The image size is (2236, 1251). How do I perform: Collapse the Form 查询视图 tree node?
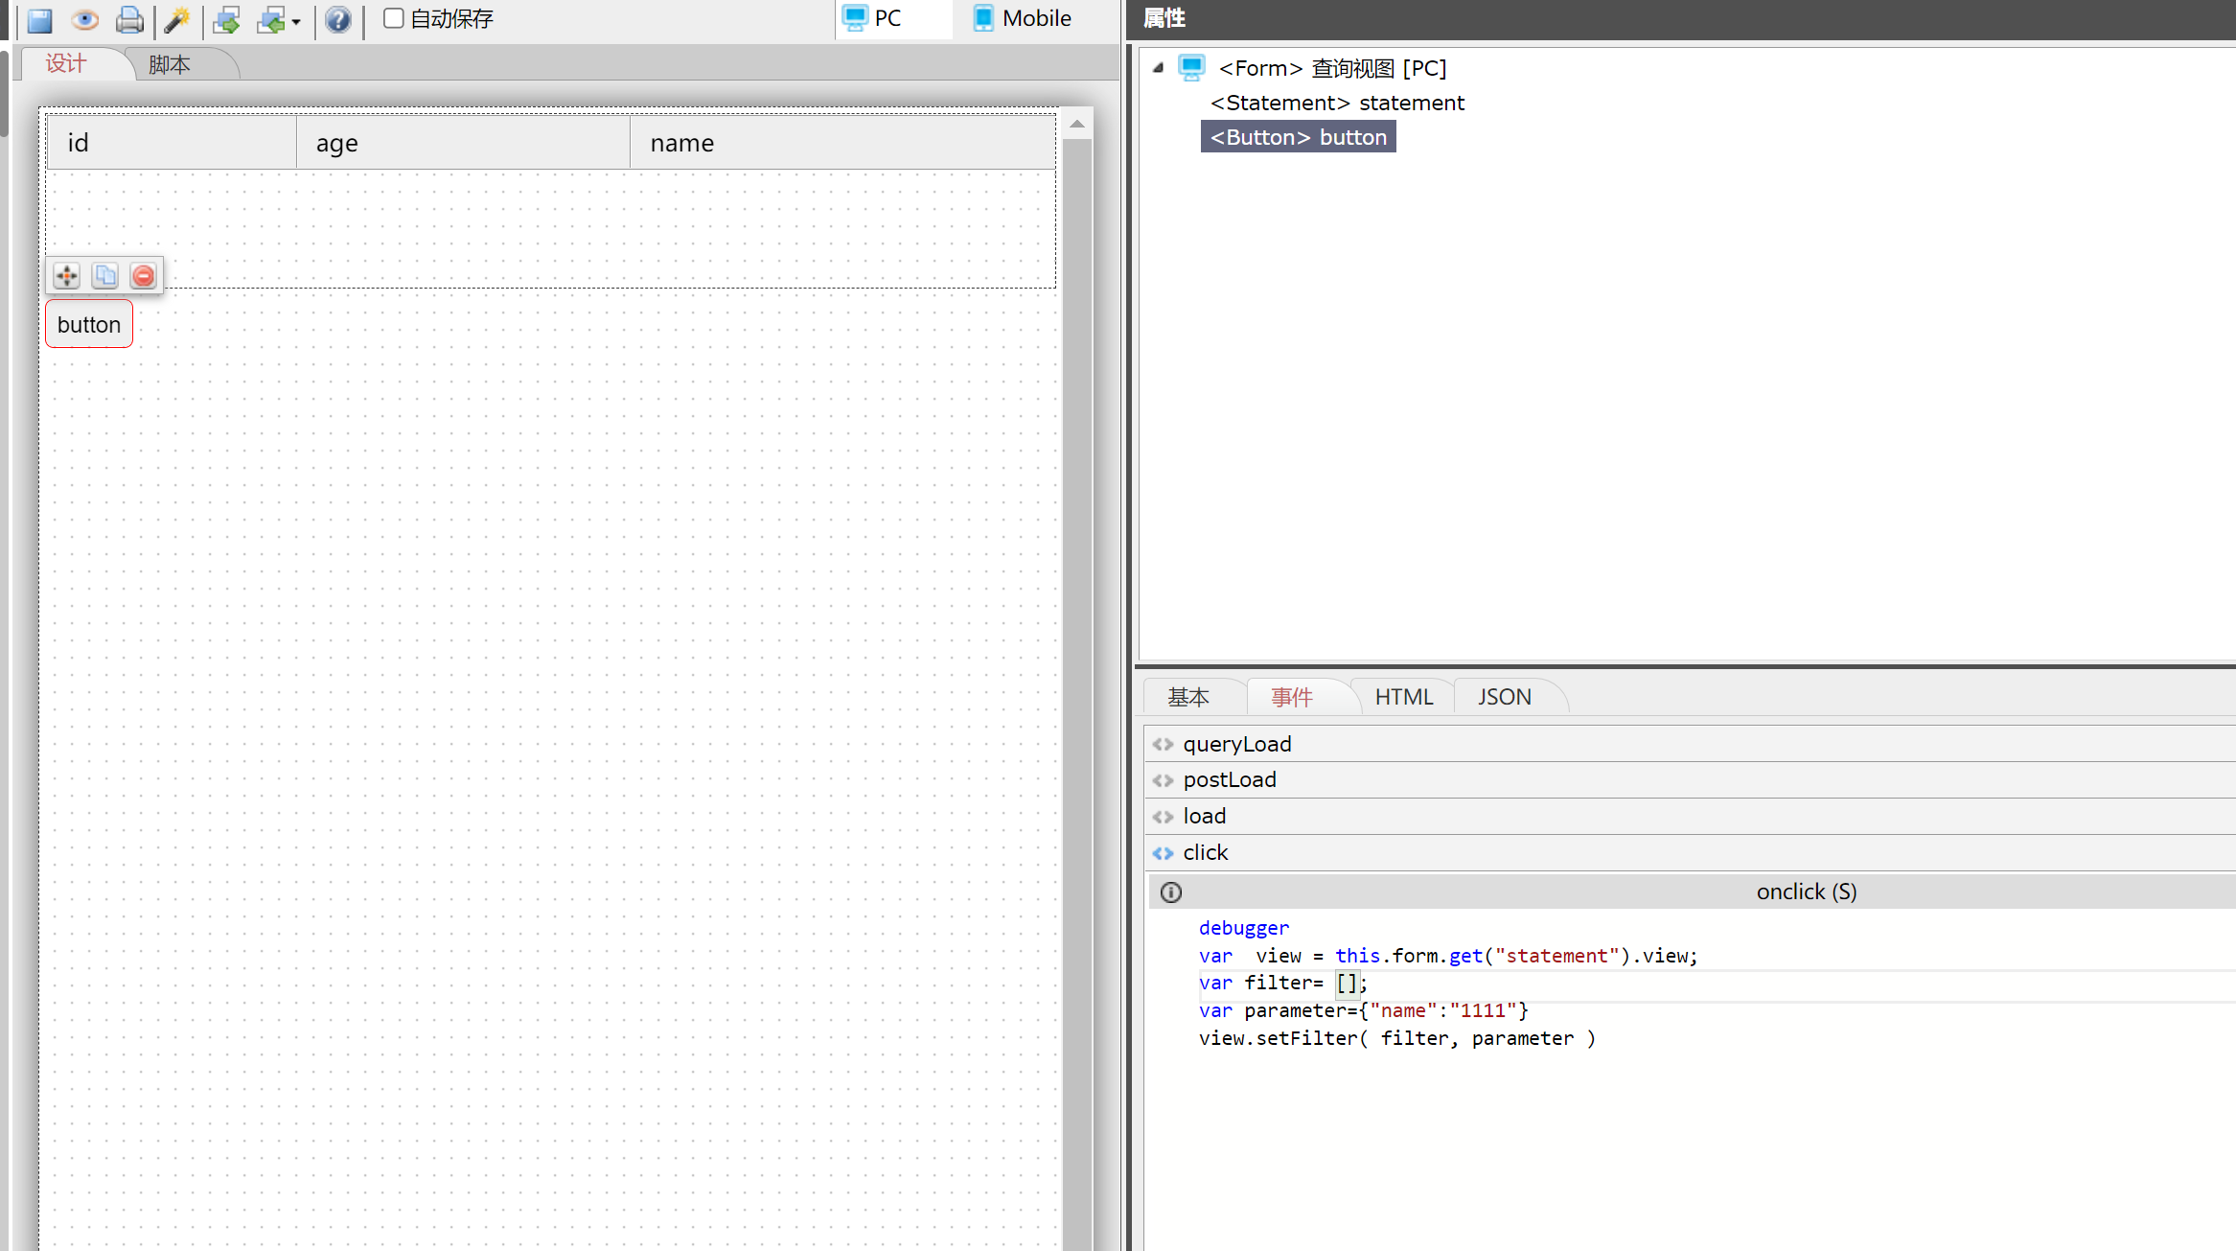[1158, 67]
